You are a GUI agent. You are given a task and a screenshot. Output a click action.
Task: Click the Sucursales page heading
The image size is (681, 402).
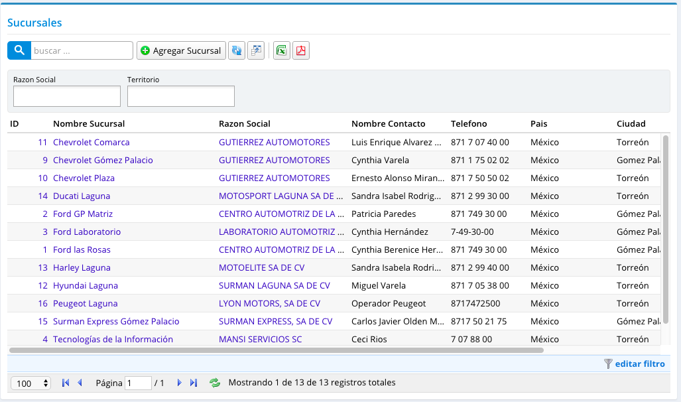[x=34, y=23]
